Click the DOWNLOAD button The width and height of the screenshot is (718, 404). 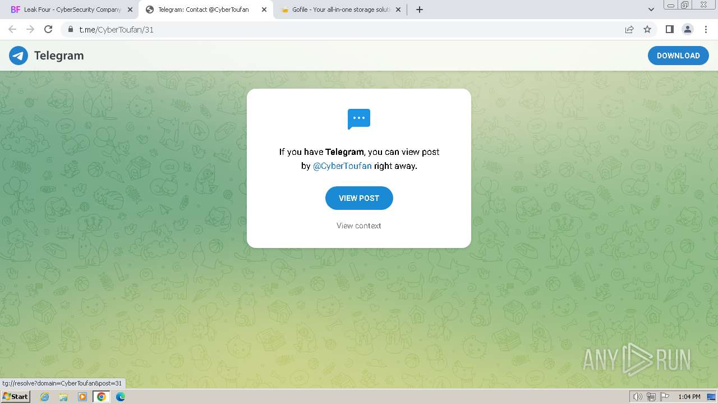click(x=678, y=56)
